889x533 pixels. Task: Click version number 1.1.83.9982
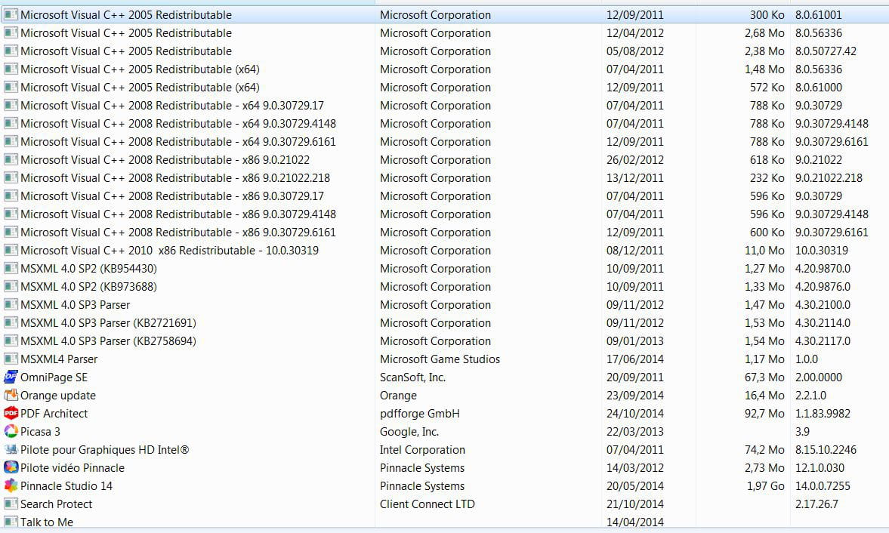tap(823, 414)
